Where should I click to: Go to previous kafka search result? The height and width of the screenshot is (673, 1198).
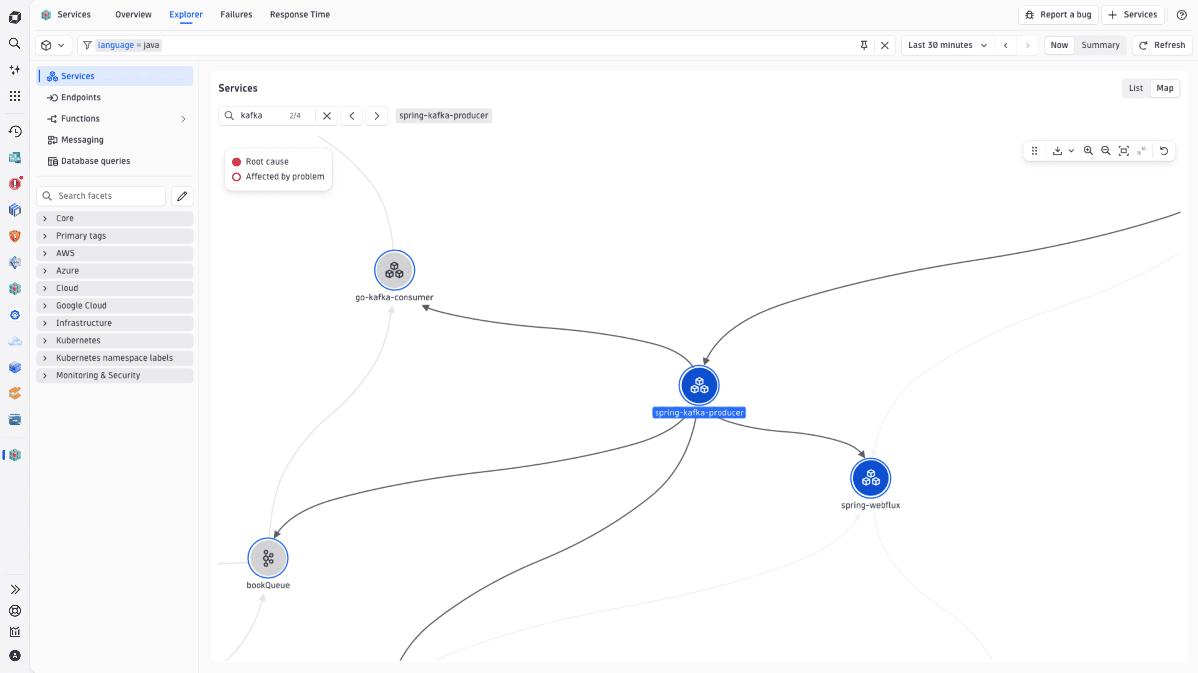tap(352, 116)
